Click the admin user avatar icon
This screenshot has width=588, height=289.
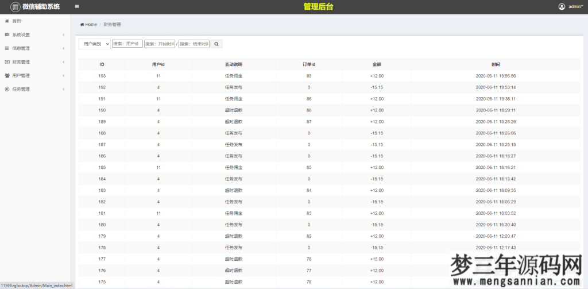(562, 7)
